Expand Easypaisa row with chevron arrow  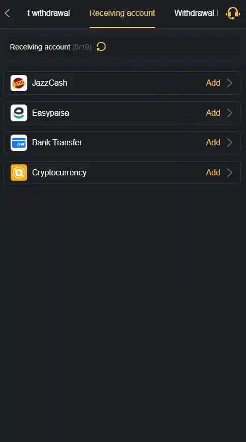230,113
